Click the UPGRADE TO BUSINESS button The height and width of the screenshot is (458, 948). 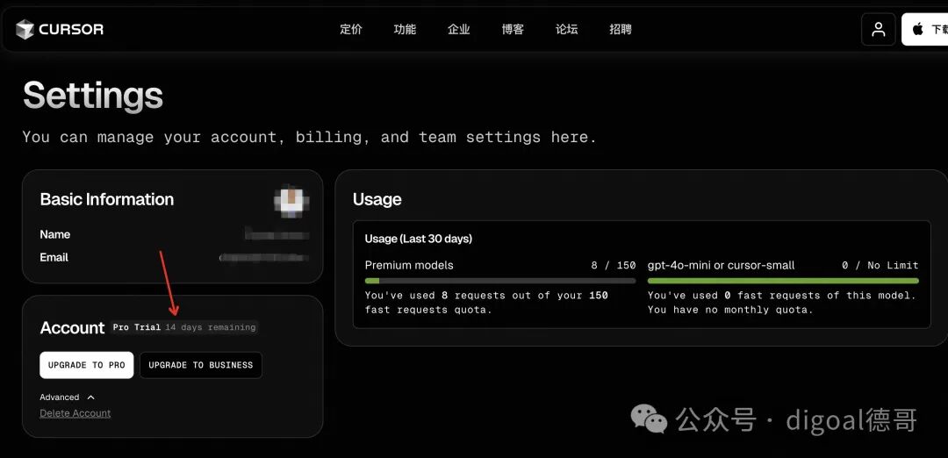coord(201,365)
